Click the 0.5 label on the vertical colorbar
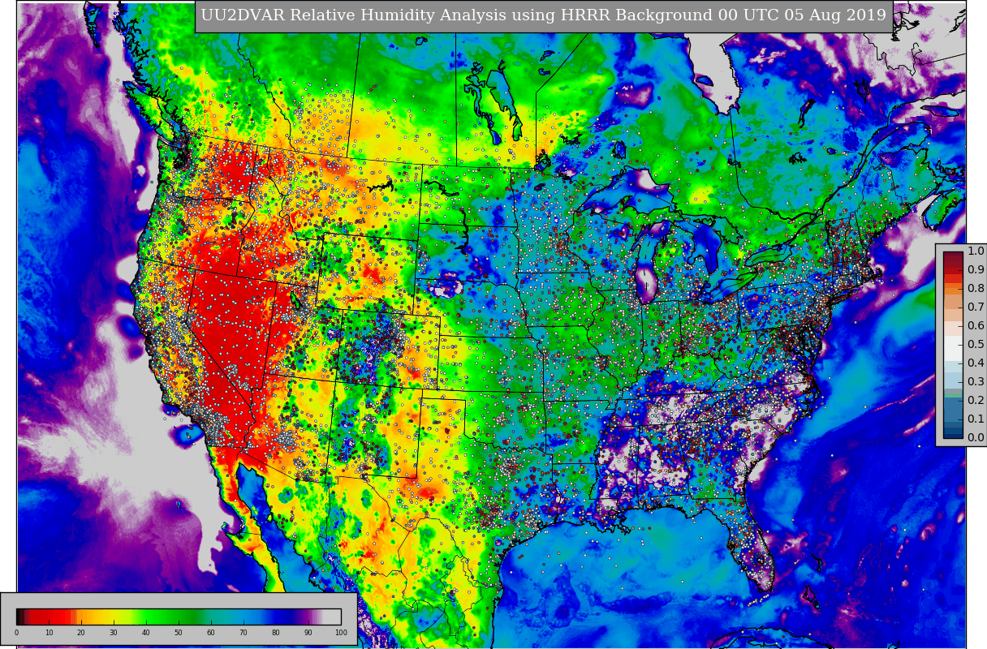 (x=976, y=344)
